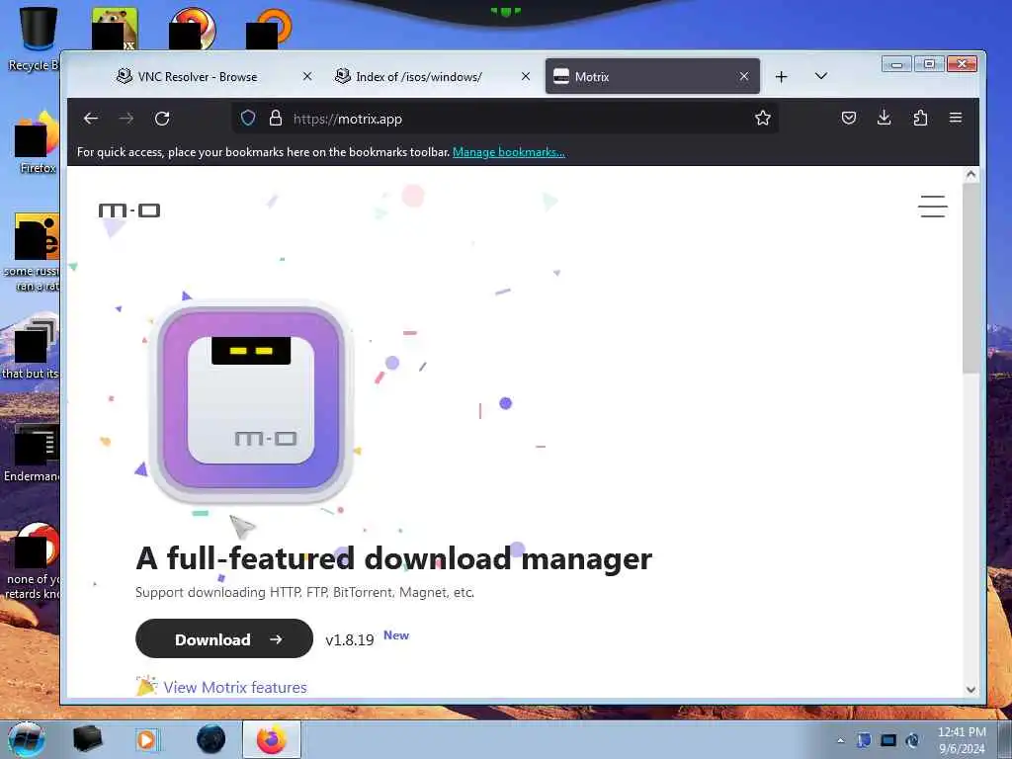This screenshot has width=1012, height=759.
Task: Open the Firefox application menu
Action: (956, 118)
